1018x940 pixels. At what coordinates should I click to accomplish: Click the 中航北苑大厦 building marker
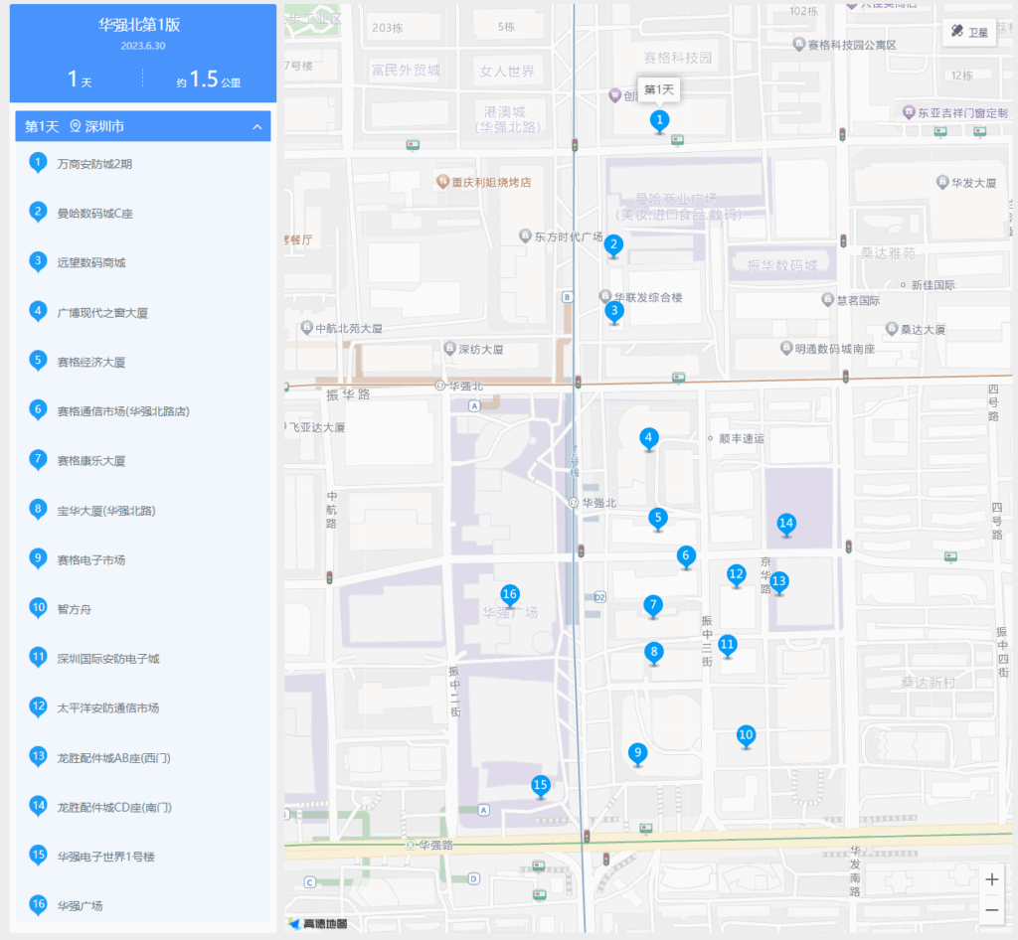click(307, 328)
